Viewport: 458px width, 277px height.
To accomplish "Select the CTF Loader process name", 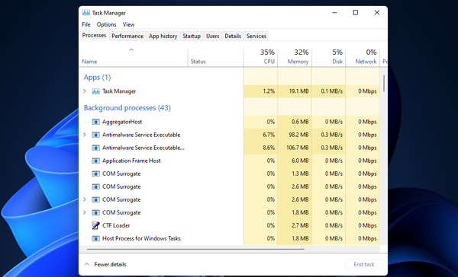I will click(116, 225).
